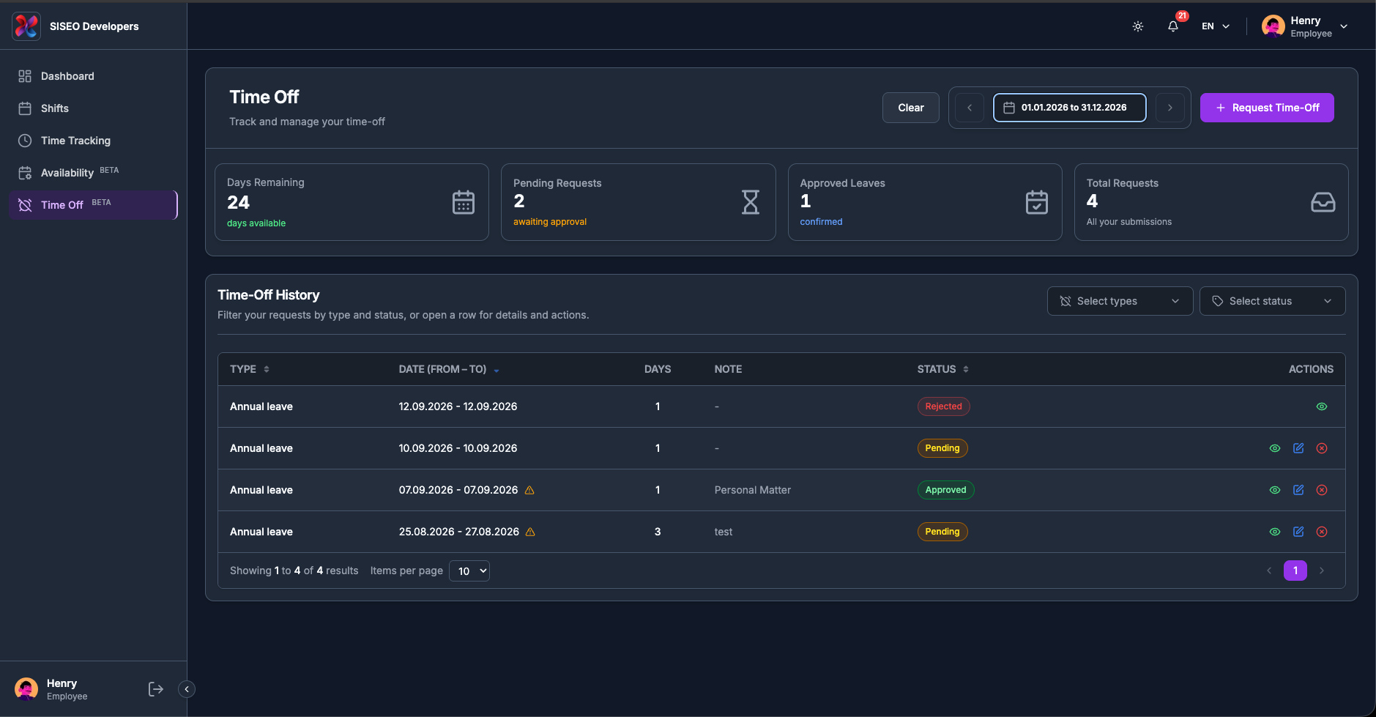Cancel the 10.09.2026 pending leave request
The width and height of the screenshot is (1376, 717).
click(1322, 448)
